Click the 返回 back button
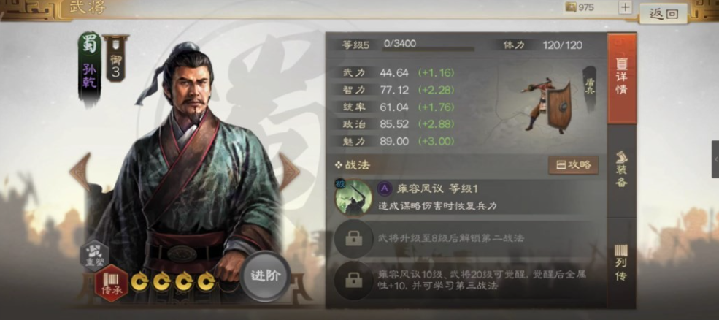The width and height of the screenshot is (719, 320). (x=663, y=14)
